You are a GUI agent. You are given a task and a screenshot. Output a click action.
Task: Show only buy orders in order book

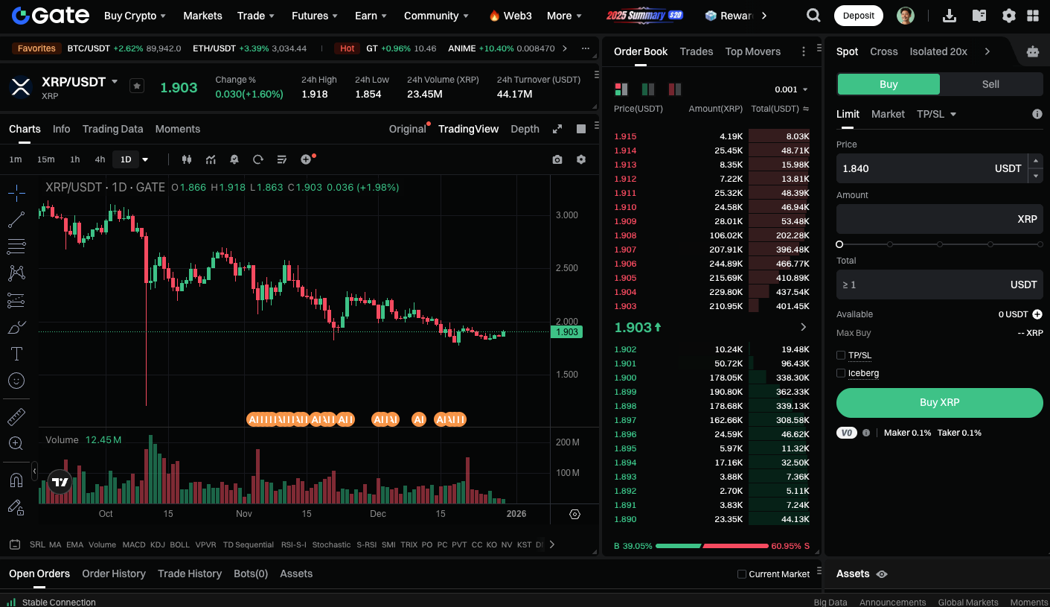tap(648, 89)
